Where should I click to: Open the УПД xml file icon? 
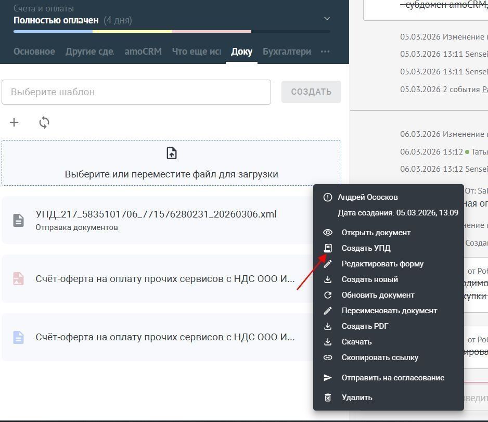[18, 220]
